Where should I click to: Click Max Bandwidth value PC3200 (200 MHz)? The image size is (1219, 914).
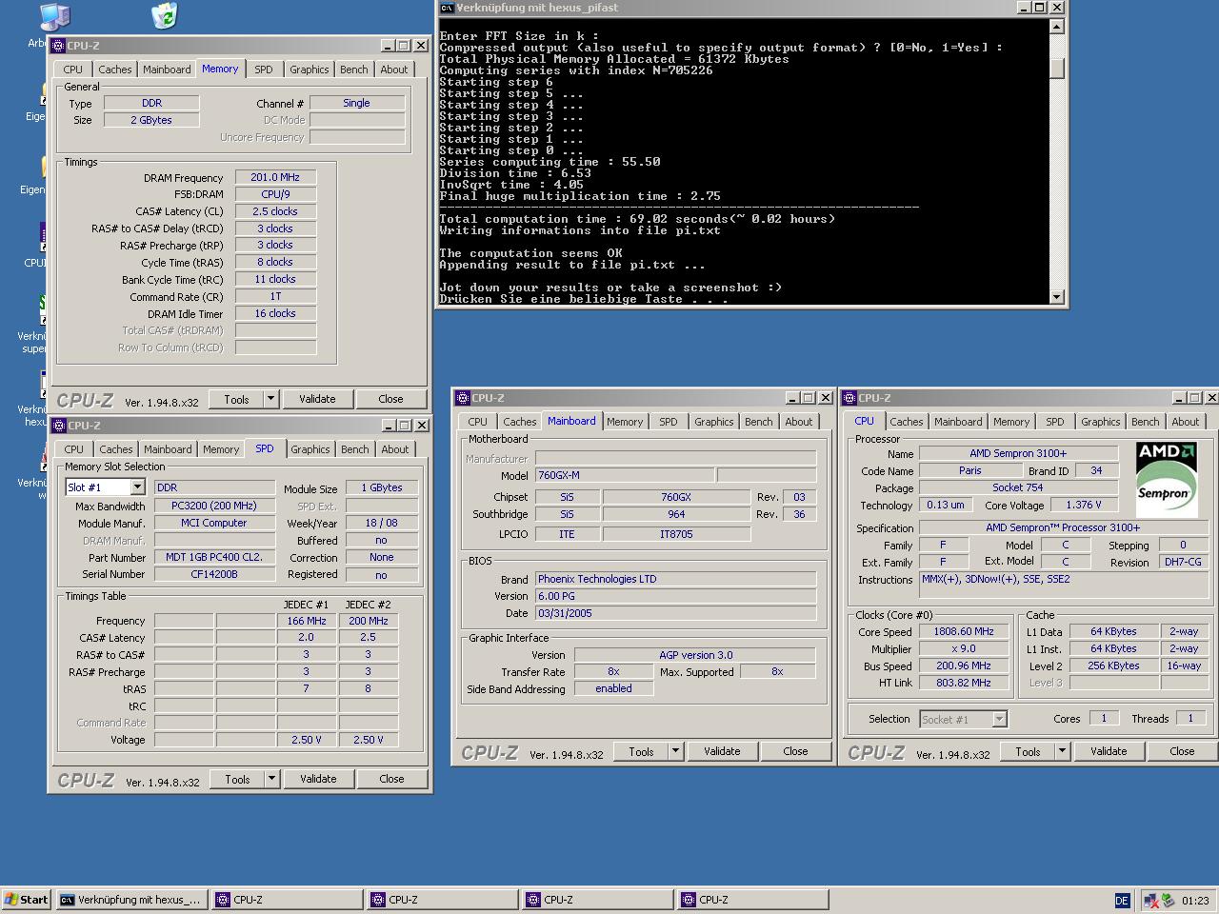214,506
